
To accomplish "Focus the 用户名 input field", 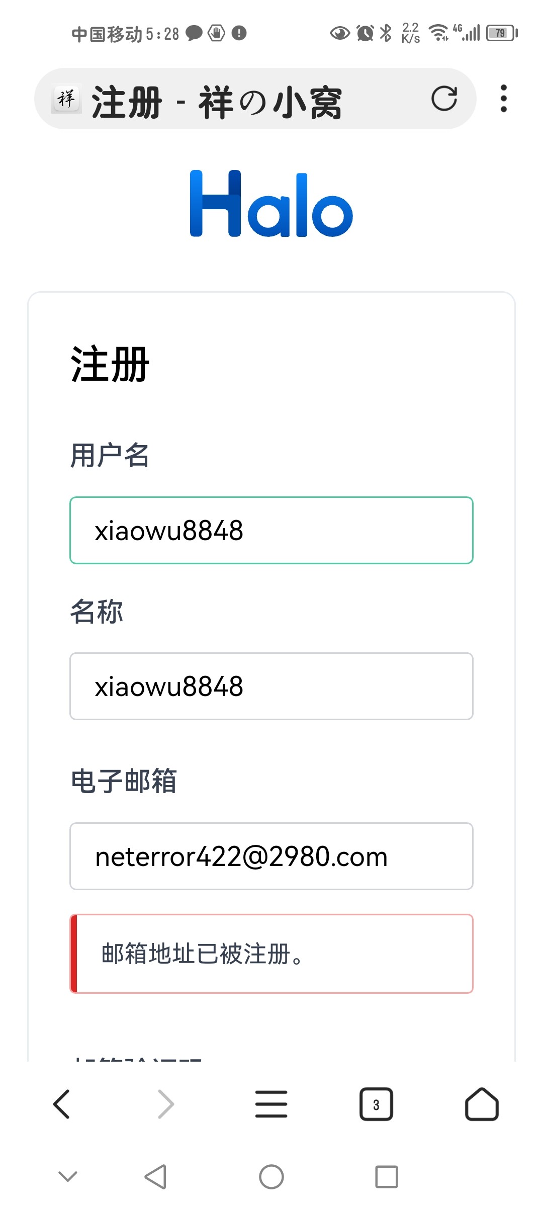I will (271, 530).
